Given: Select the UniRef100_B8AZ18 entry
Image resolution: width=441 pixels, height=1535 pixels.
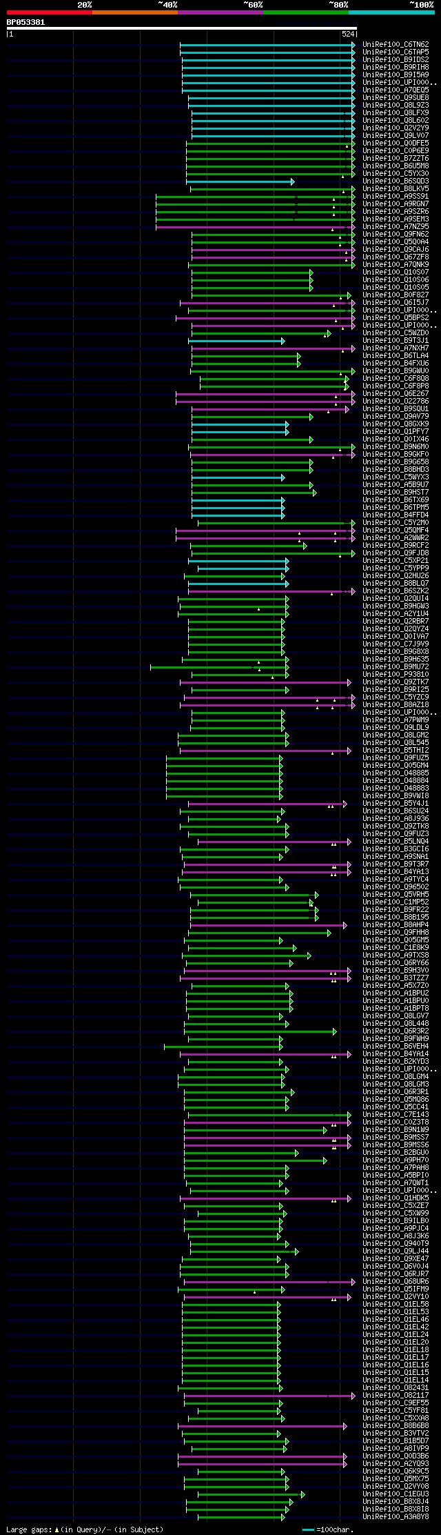Looking at the screenshot, I should [396, 705].
